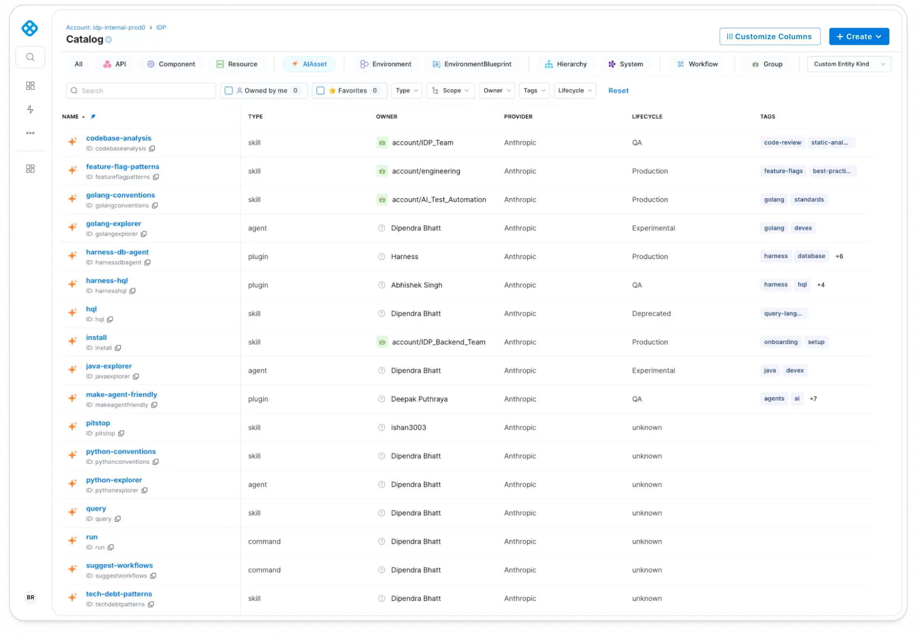This screenshot has height=635, width=917.
Task: Tick the Favorites checkbox
Action: [x=320, y=91]
